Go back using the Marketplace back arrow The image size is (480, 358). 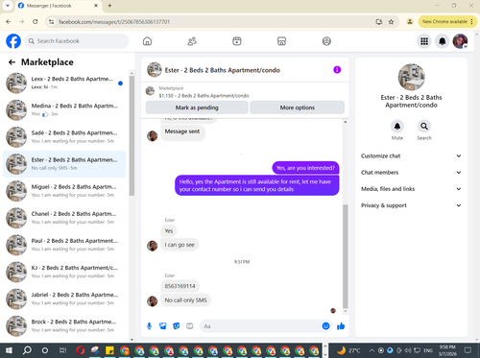pyautogui.click(x=12, y=62)
